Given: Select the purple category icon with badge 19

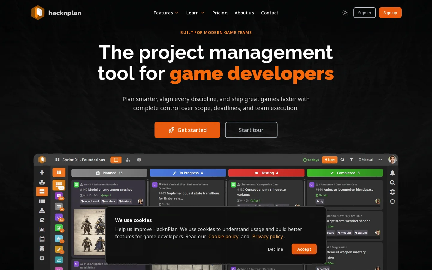Looking at the screenshot, I should coord(59,196).
